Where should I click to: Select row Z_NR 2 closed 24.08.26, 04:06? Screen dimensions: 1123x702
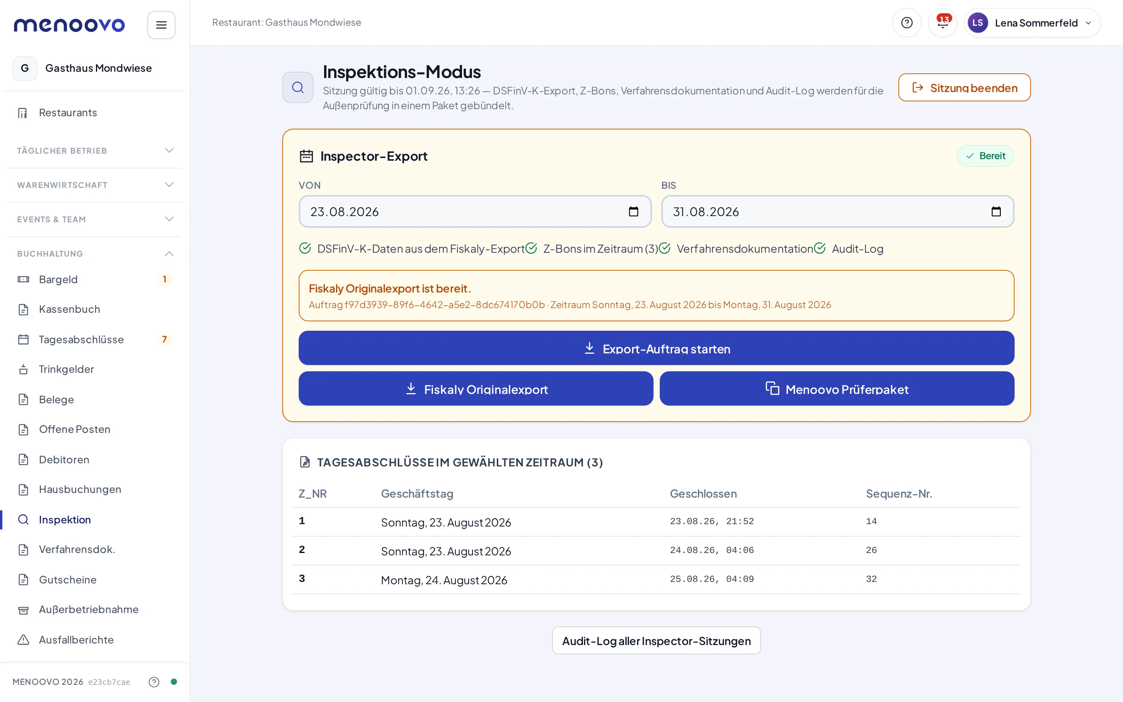pyautogui.click(x=656, y=551)
